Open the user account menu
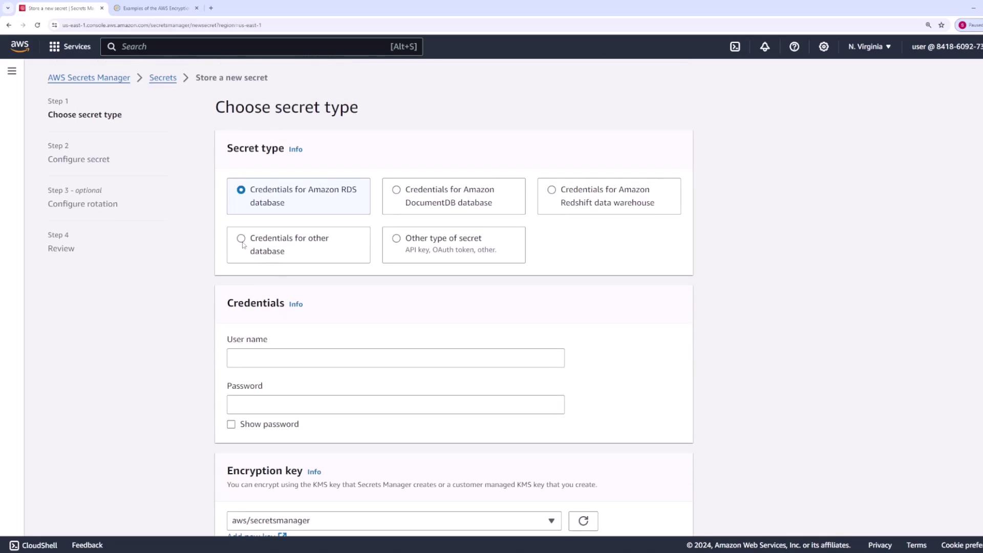The height and width of the screenshot is (553, 983). 946,47
